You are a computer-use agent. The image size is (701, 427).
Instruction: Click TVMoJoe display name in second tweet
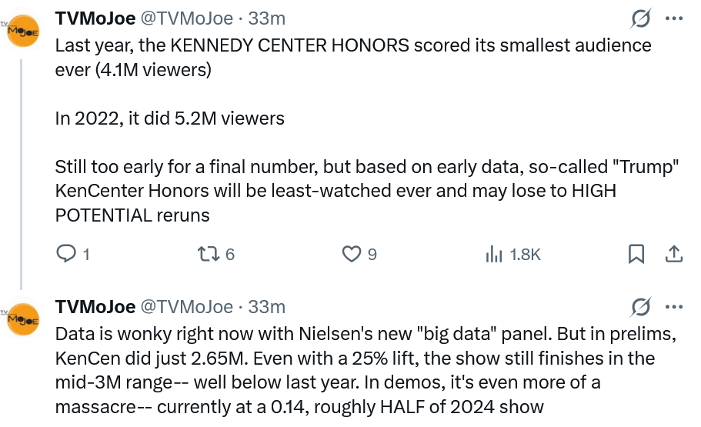pyautogui.click(x=94, y=307)
